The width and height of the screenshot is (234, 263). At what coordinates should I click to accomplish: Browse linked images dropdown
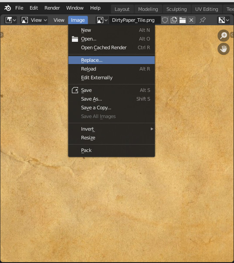pyautogui.click(x=102, y=20)
